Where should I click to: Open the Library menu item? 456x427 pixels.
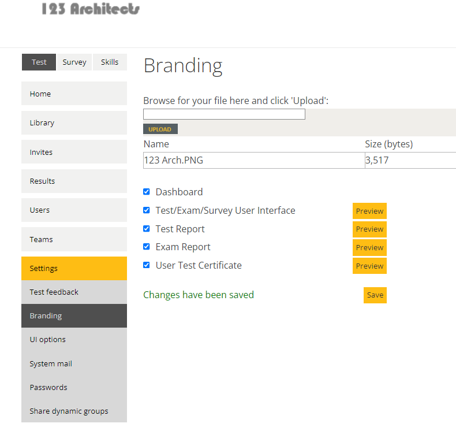pyautogui.click(x=74, y=123)
